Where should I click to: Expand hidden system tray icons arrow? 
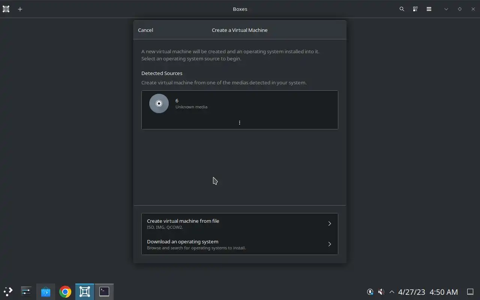392,292
